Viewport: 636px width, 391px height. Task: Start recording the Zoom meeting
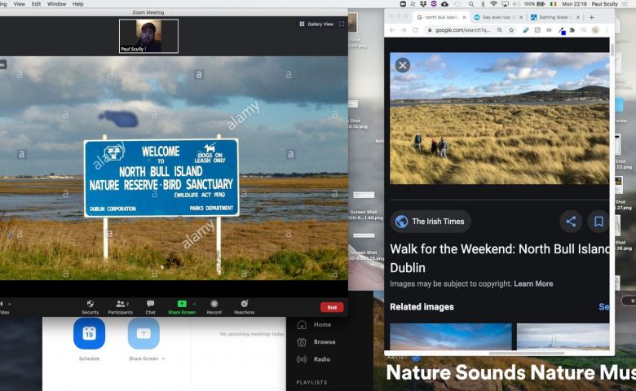[x=214, y=305]
